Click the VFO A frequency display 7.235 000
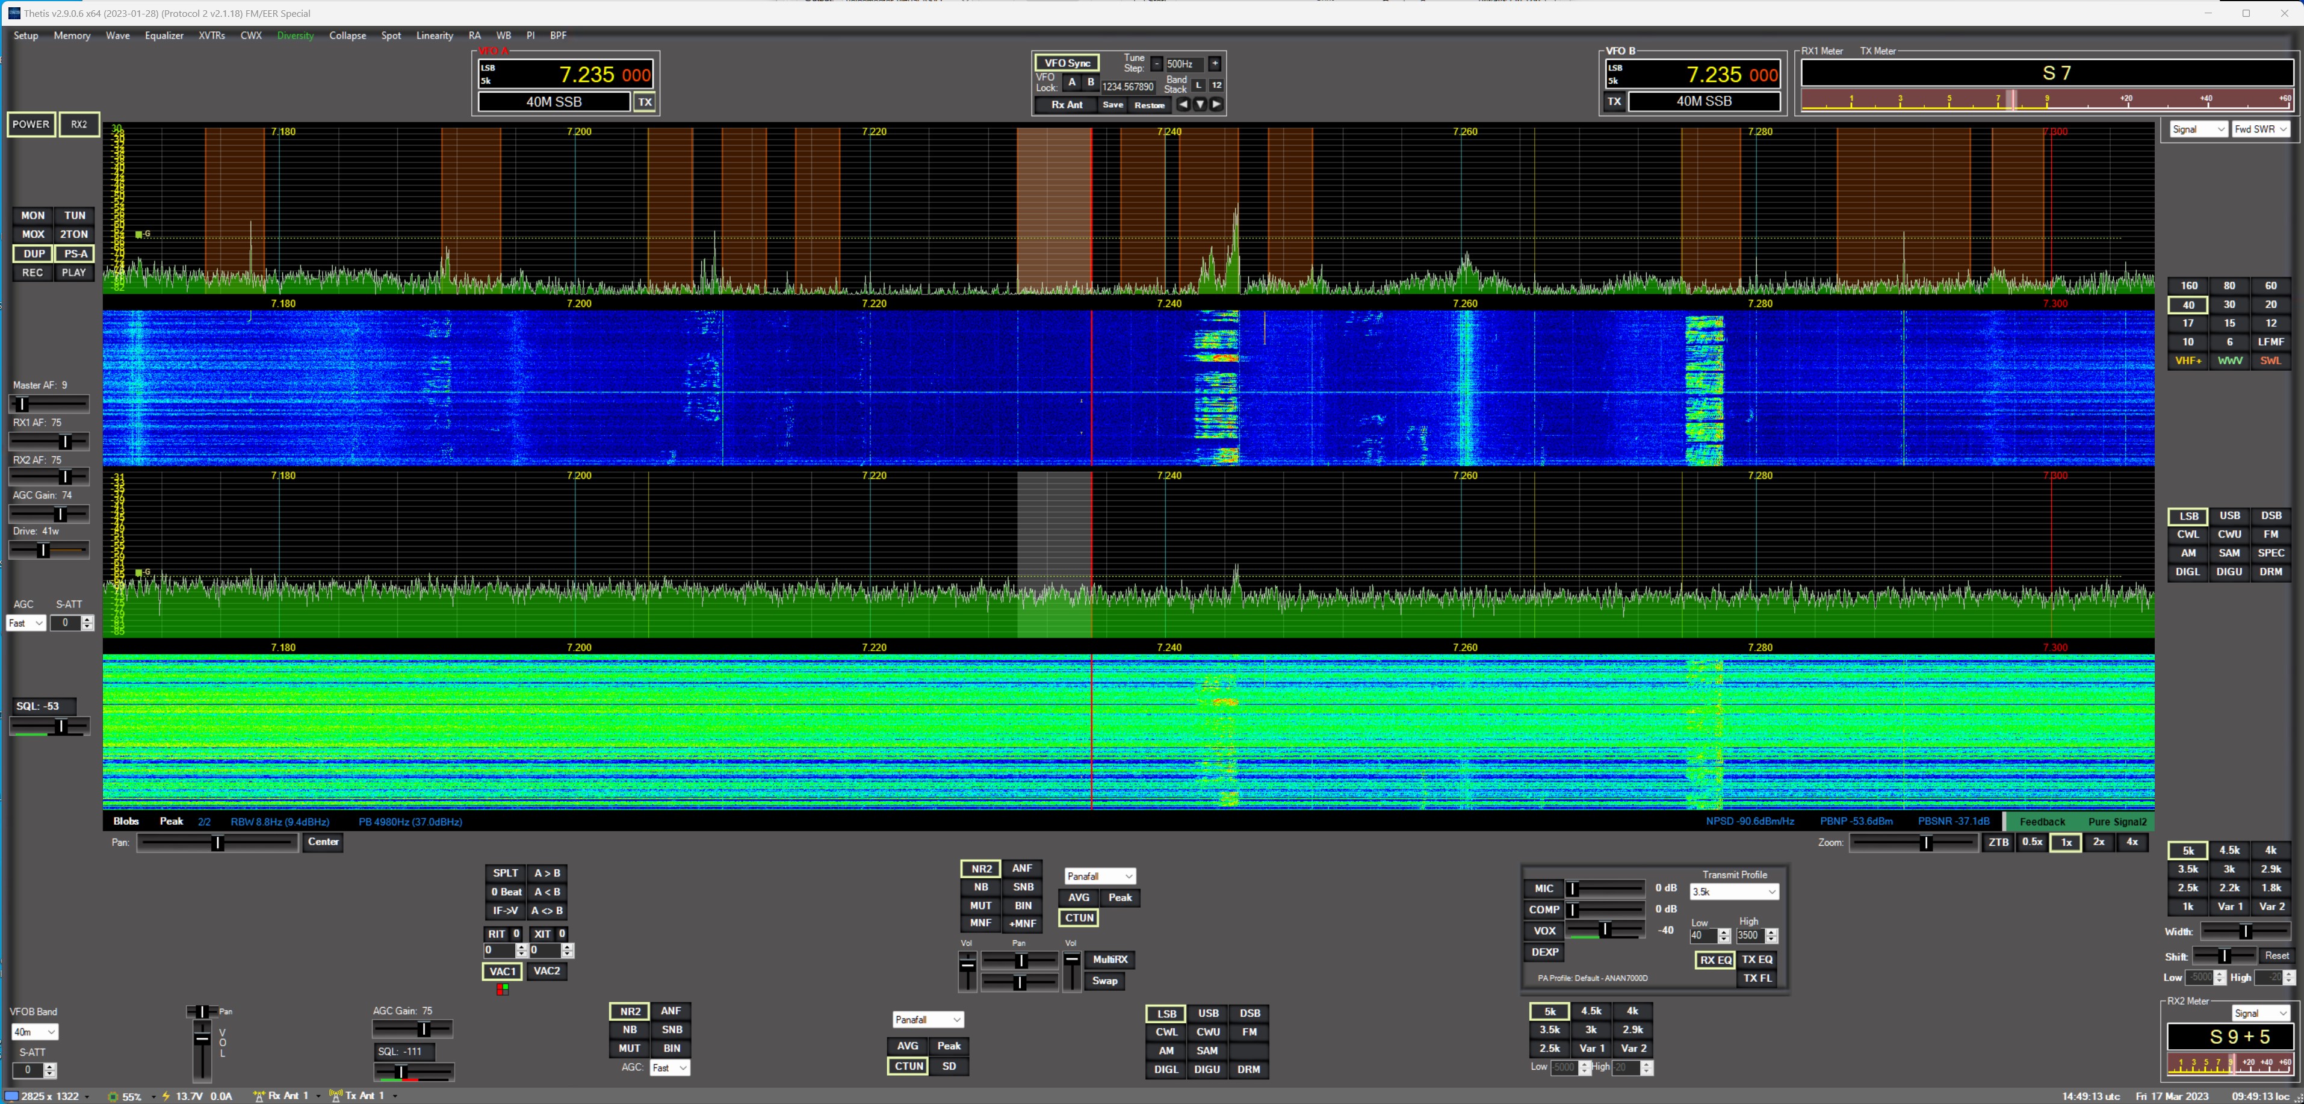 pos(566,74)
